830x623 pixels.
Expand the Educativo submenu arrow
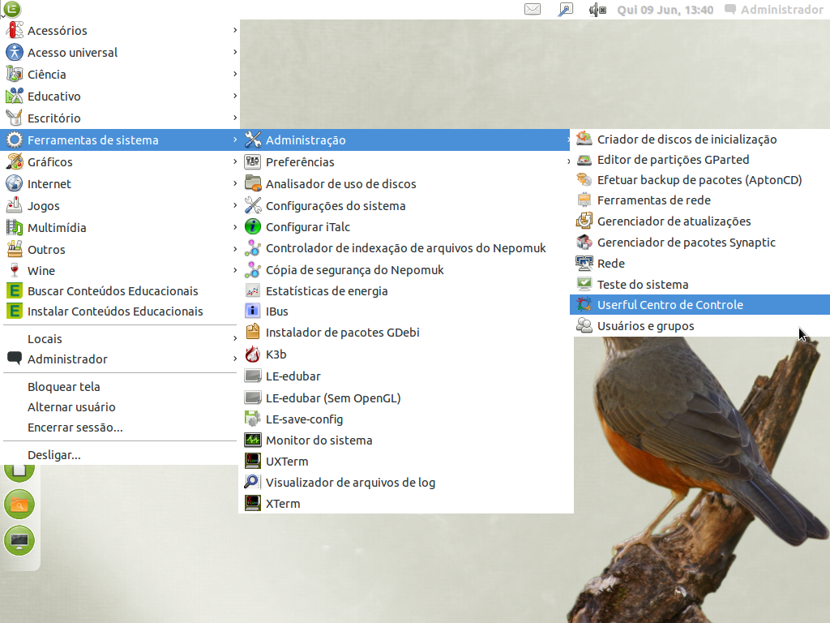tap(234, 96)
